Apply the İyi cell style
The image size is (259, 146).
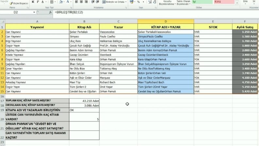pyautogui.click(x=202, y=2)
